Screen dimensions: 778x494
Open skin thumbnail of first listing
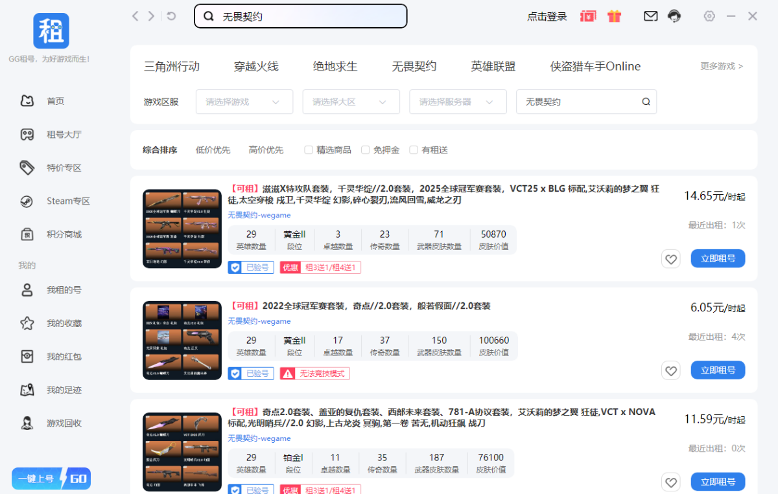tap(182, 229)
